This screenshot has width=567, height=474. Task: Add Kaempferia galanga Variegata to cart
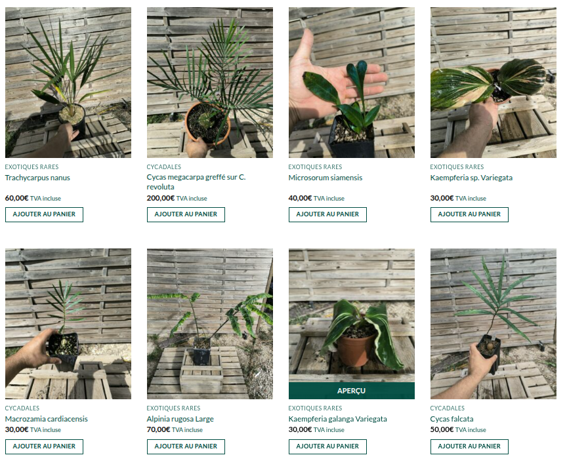327,446
